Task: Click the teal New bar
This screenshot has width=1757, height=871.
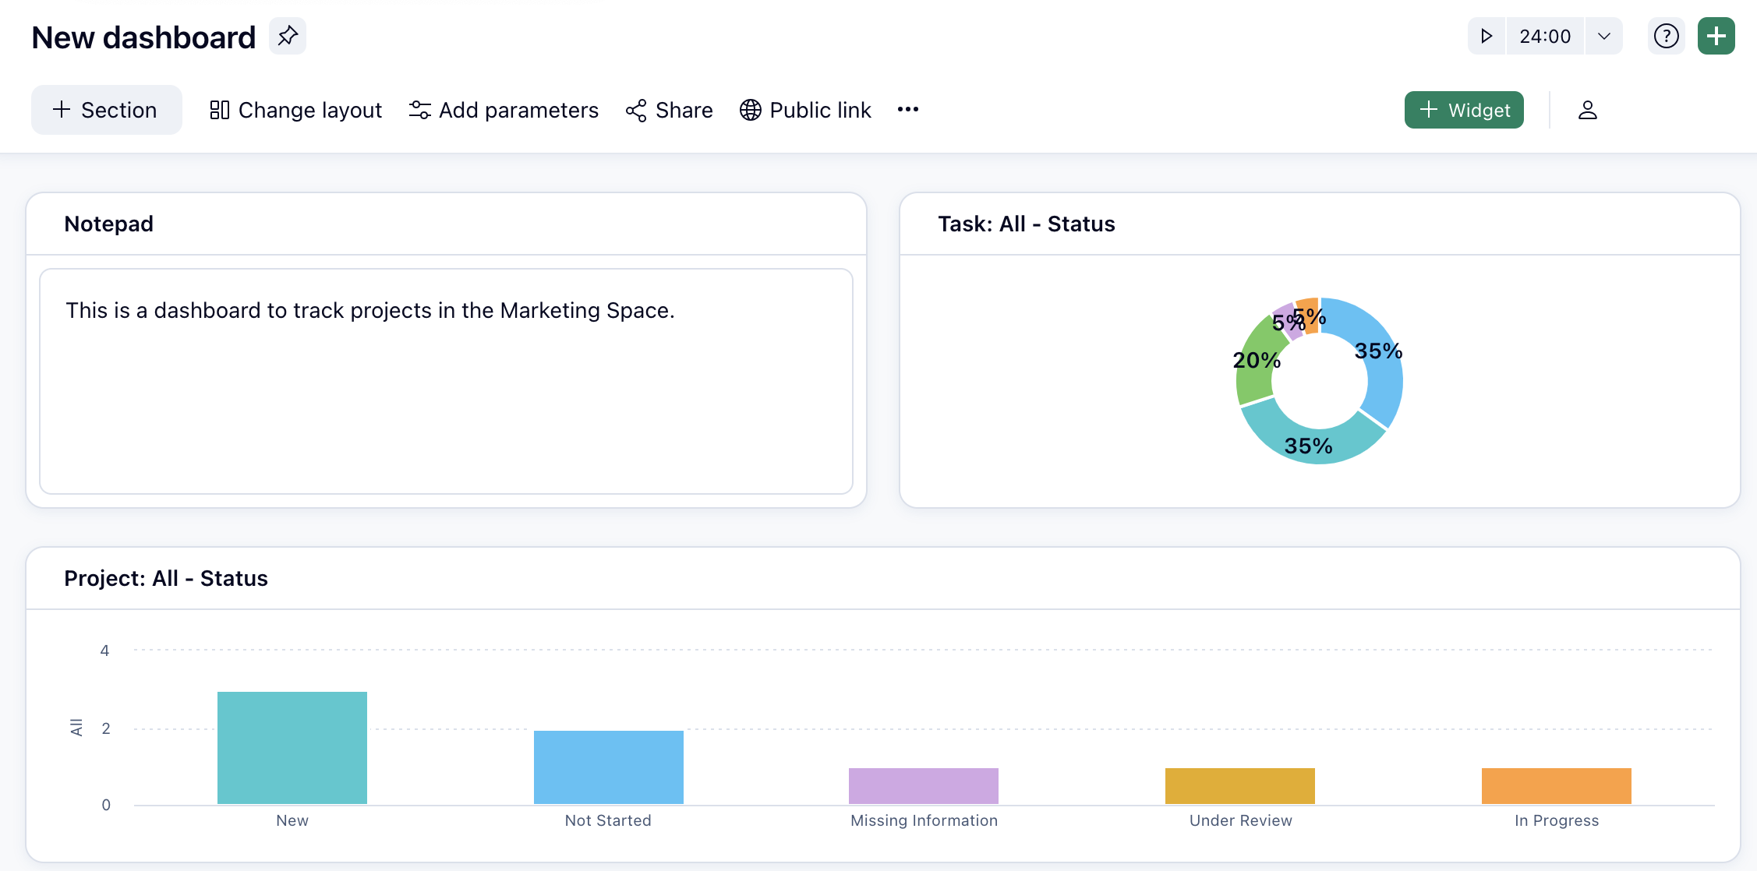Action: pyautogui.click(x=292, y=748)
